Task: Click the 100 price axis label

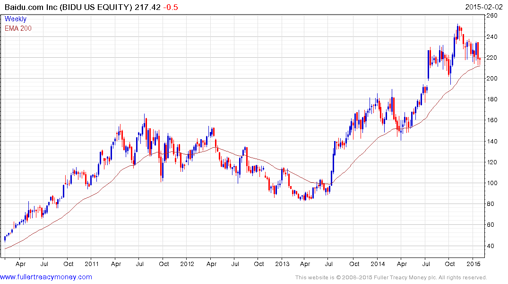Action: [x=492, y=183]
